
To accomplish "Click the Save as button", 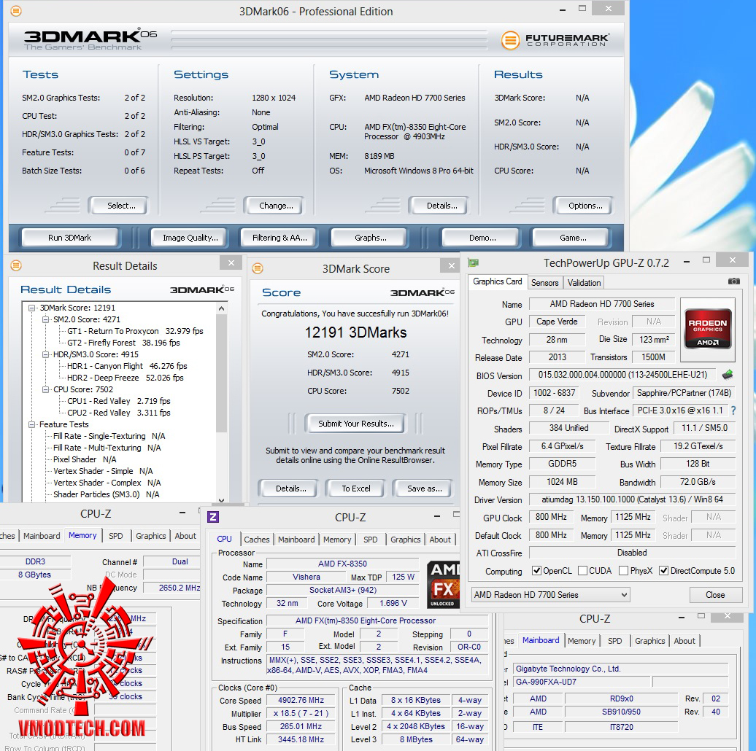I will (424, 489).
